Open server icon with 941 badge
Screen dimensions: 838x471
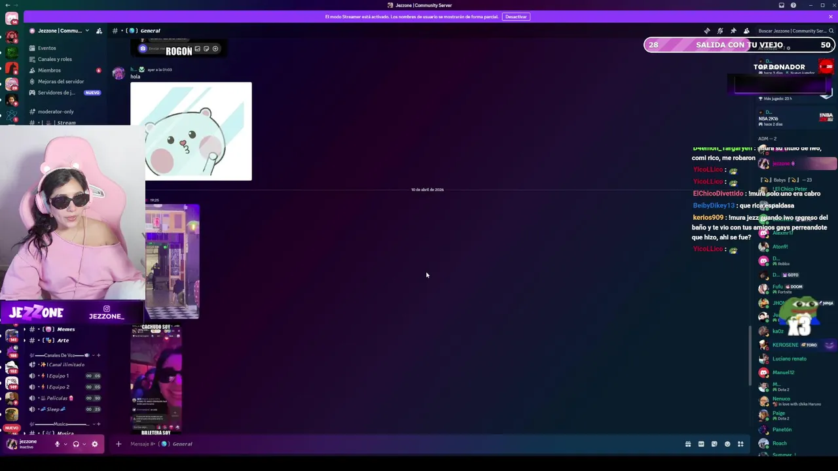[12, 336]
